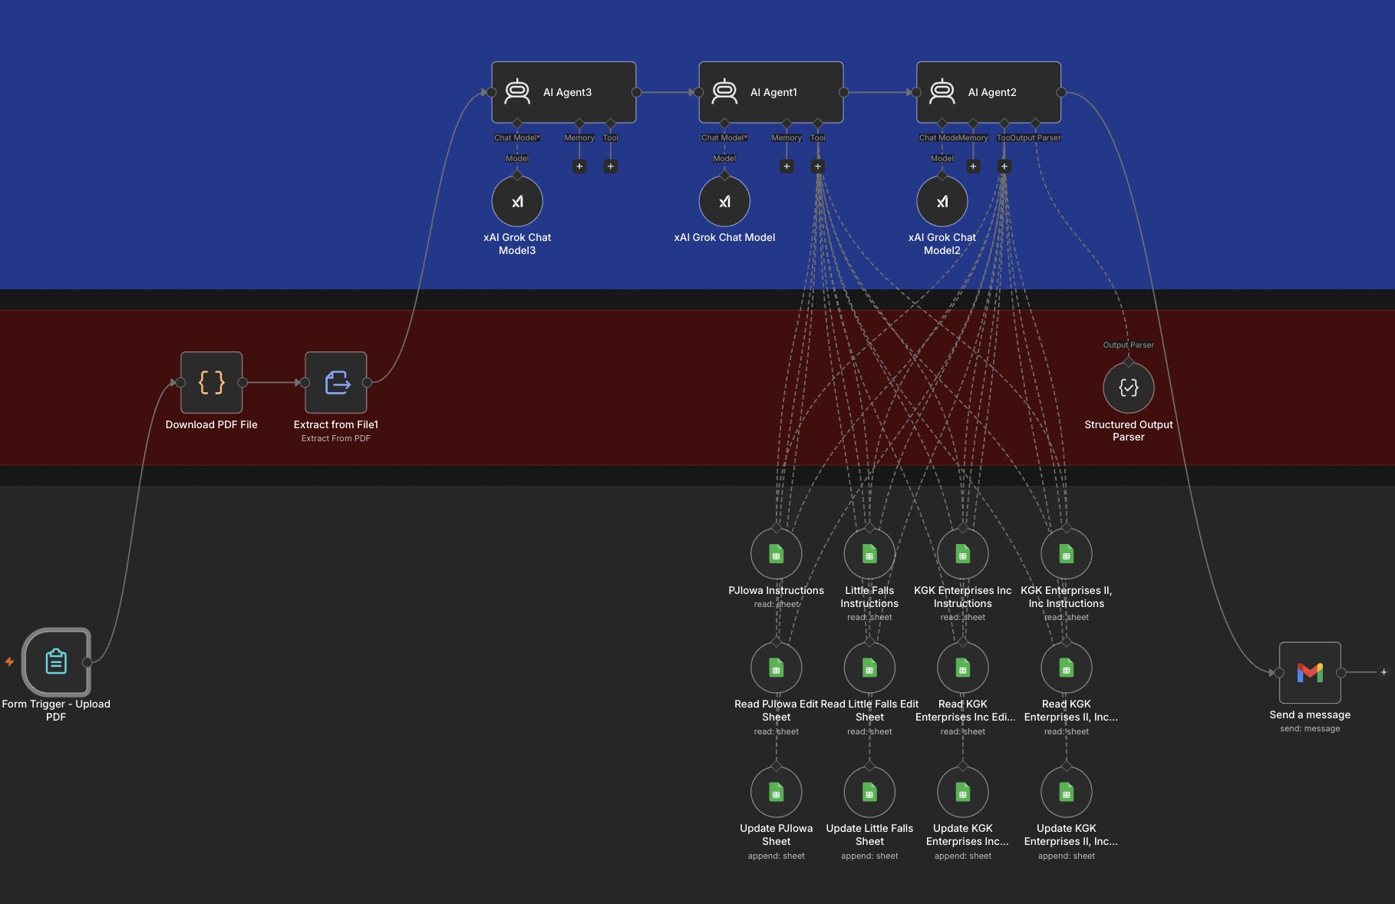Open Read Little Falls Edit Sheet node
This screenshot has height=904, width=1395.
pyautogui.click(x=869, y=668)
